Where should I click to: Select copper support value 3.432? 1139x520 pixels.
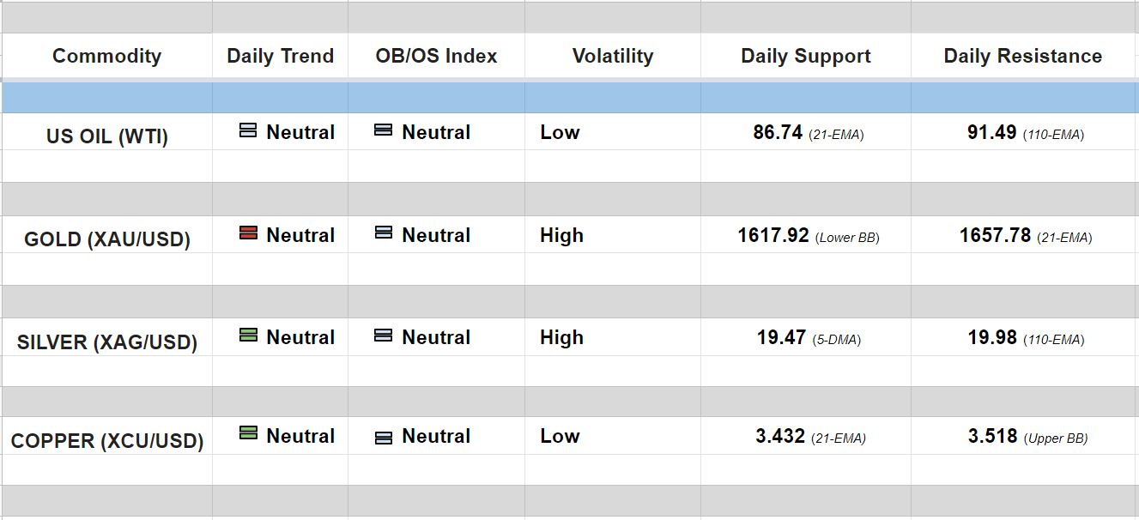click(x=779, y=436)
